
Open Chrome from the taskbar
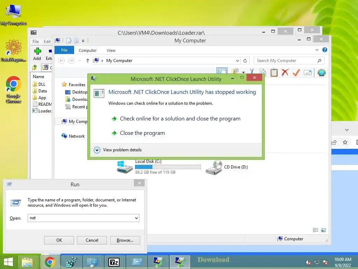tap(50, 262)
